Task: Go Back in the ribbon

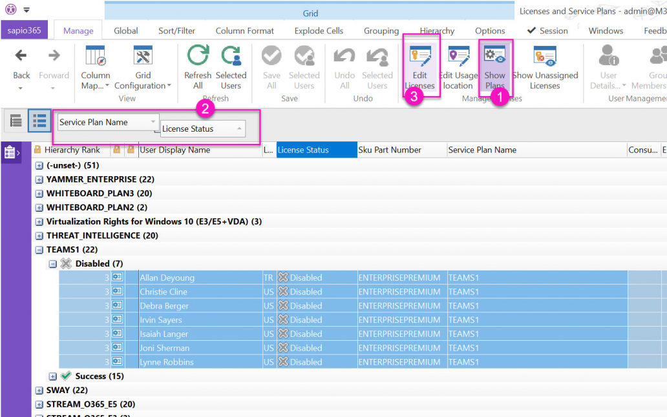Action: click(x=21, y=68)
